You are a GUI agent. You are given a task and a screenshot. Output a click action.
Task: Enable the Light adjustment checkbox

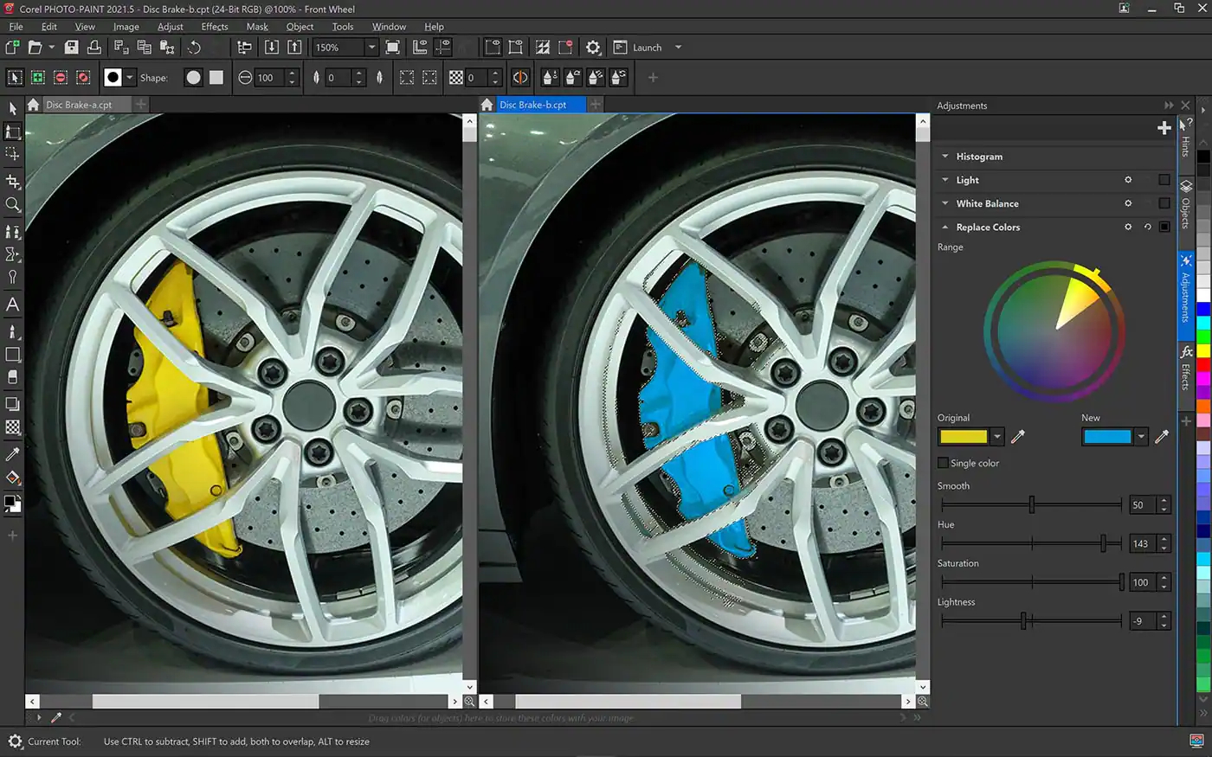1163,180
